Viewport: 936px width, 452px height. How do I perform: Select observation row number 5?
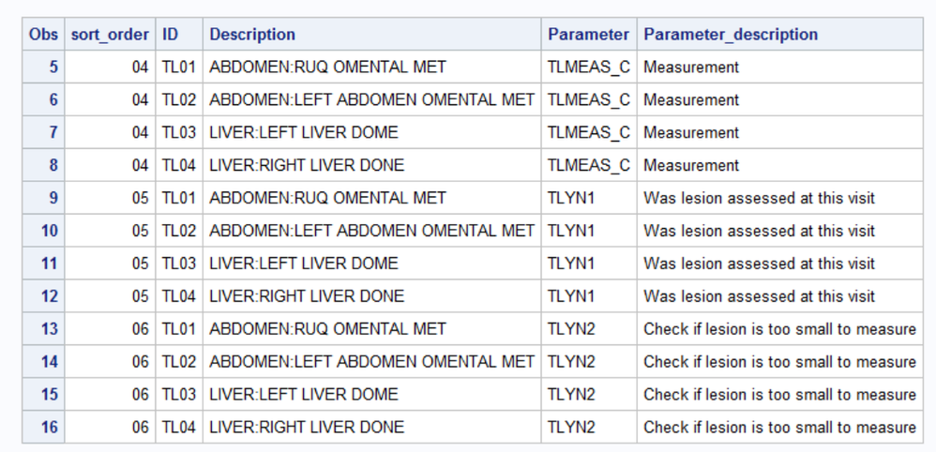click(53, 68)
